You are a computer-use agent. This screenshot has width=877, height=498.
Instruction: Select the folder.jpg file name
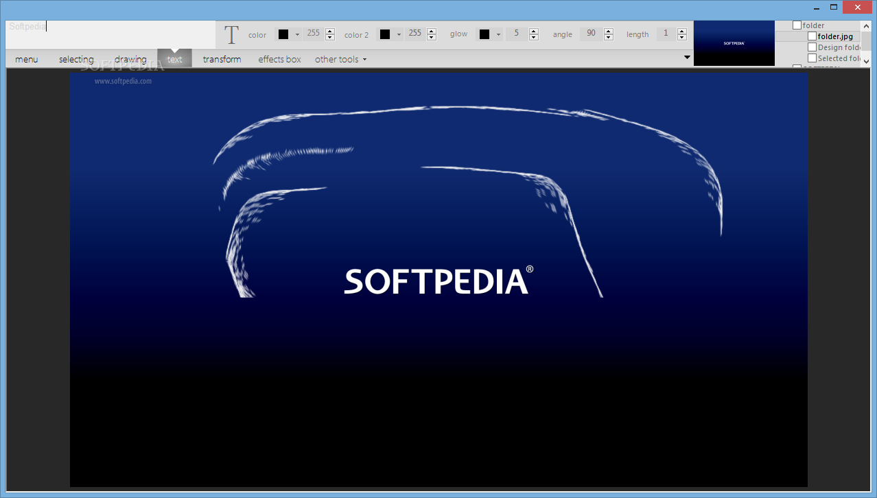[835, 36]
